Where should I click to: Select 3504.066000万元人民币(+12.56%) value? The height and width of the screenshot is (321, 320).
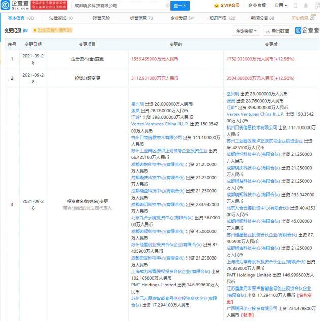pos(260,78)
